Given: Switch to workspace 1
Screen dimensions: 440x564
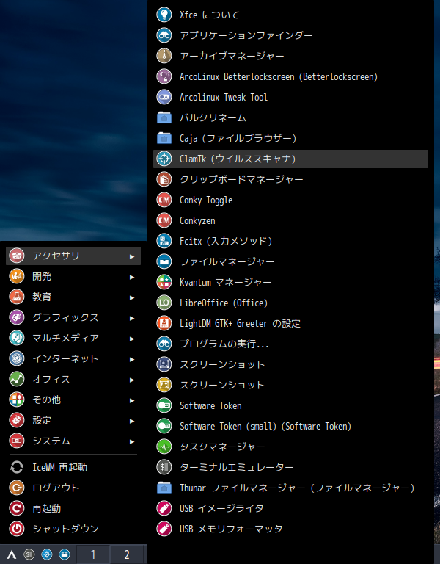Looking at the screenshot, I should pos(92,554).
